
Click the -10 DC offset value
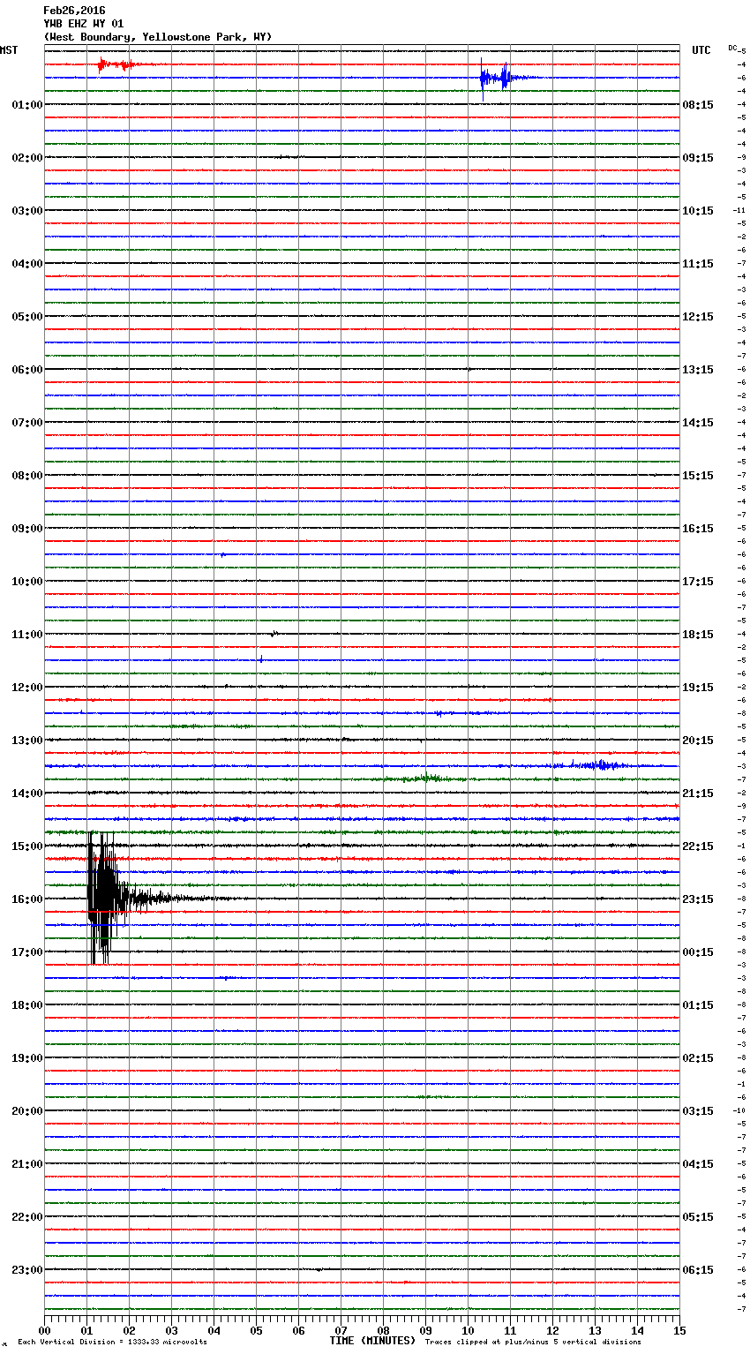point(739,1110)
